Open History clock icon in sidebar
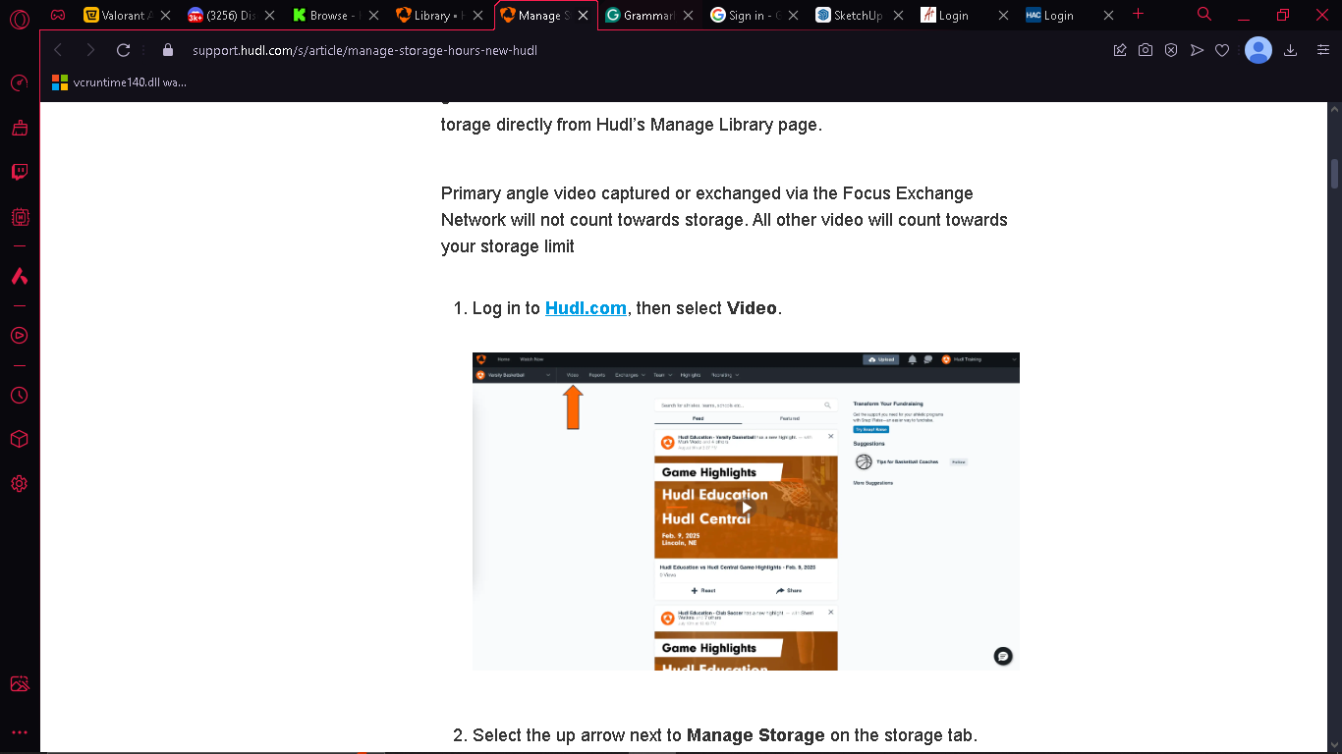The width and height of the screenshot is (1342, 754). pos(19,396)
